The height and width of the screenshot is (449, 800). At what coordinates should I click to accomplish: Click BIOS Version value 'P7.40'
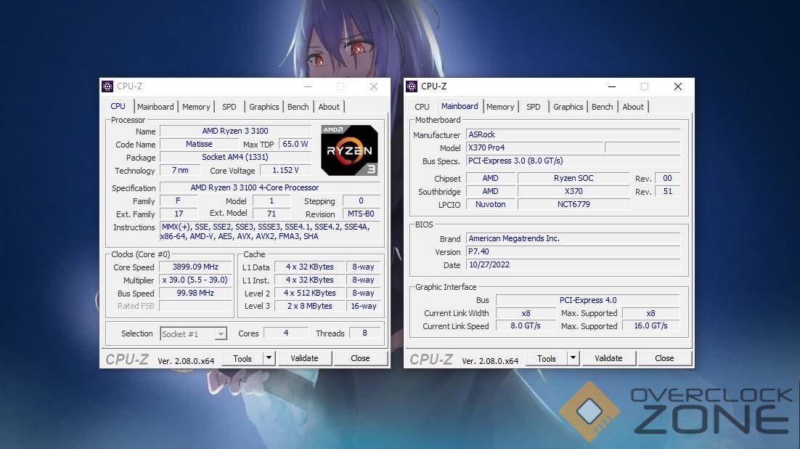click(x=573, y=252)
